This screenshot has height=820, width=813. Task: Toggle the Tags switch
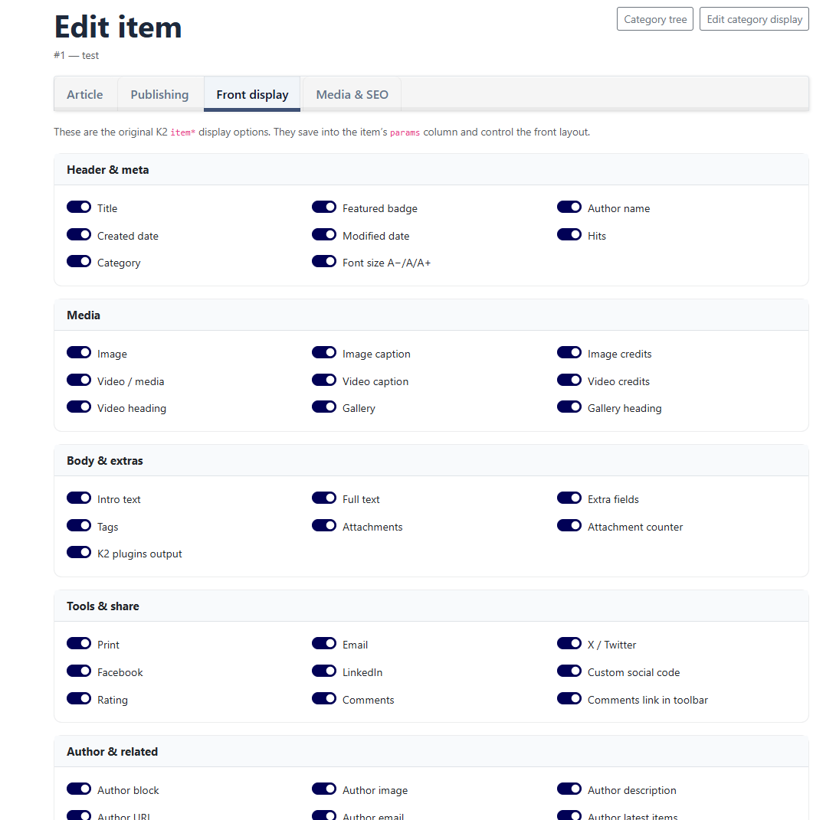point(79,525)
